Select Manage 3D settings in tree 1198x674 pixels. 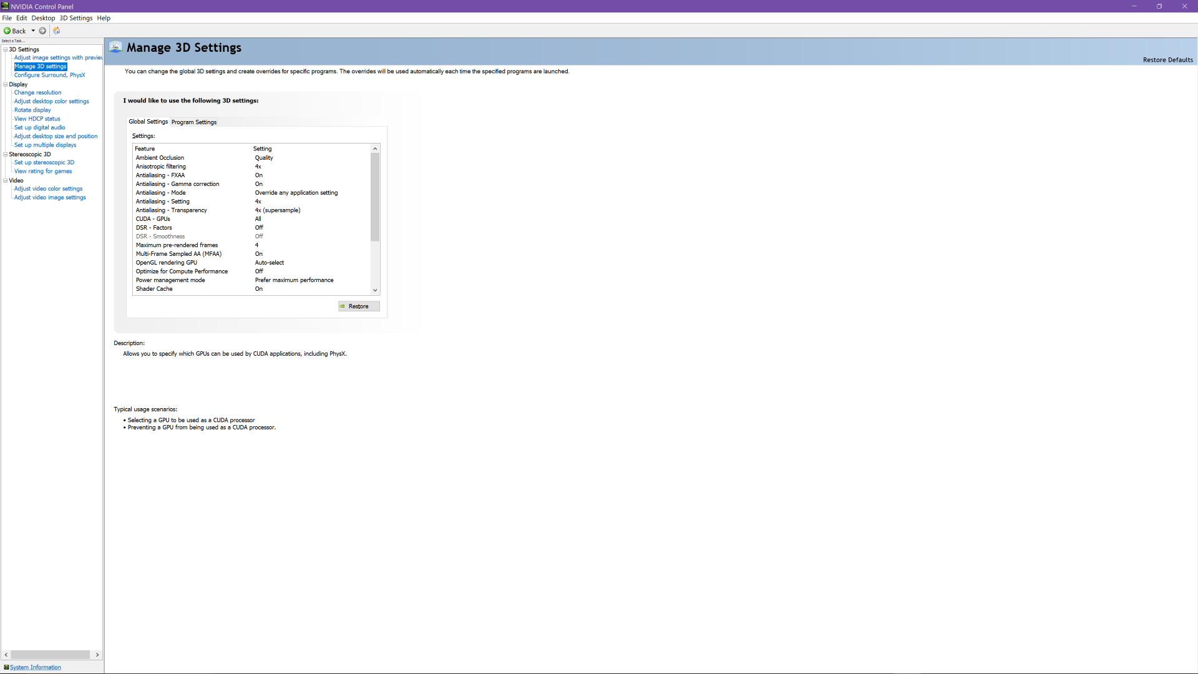[x=41, y=66]
